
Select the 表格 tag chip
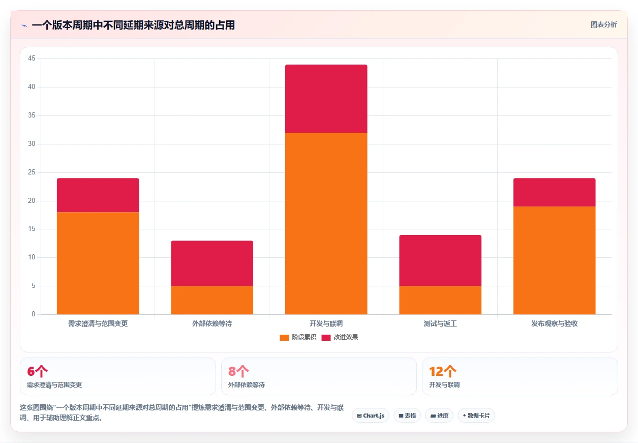[407, 416]
